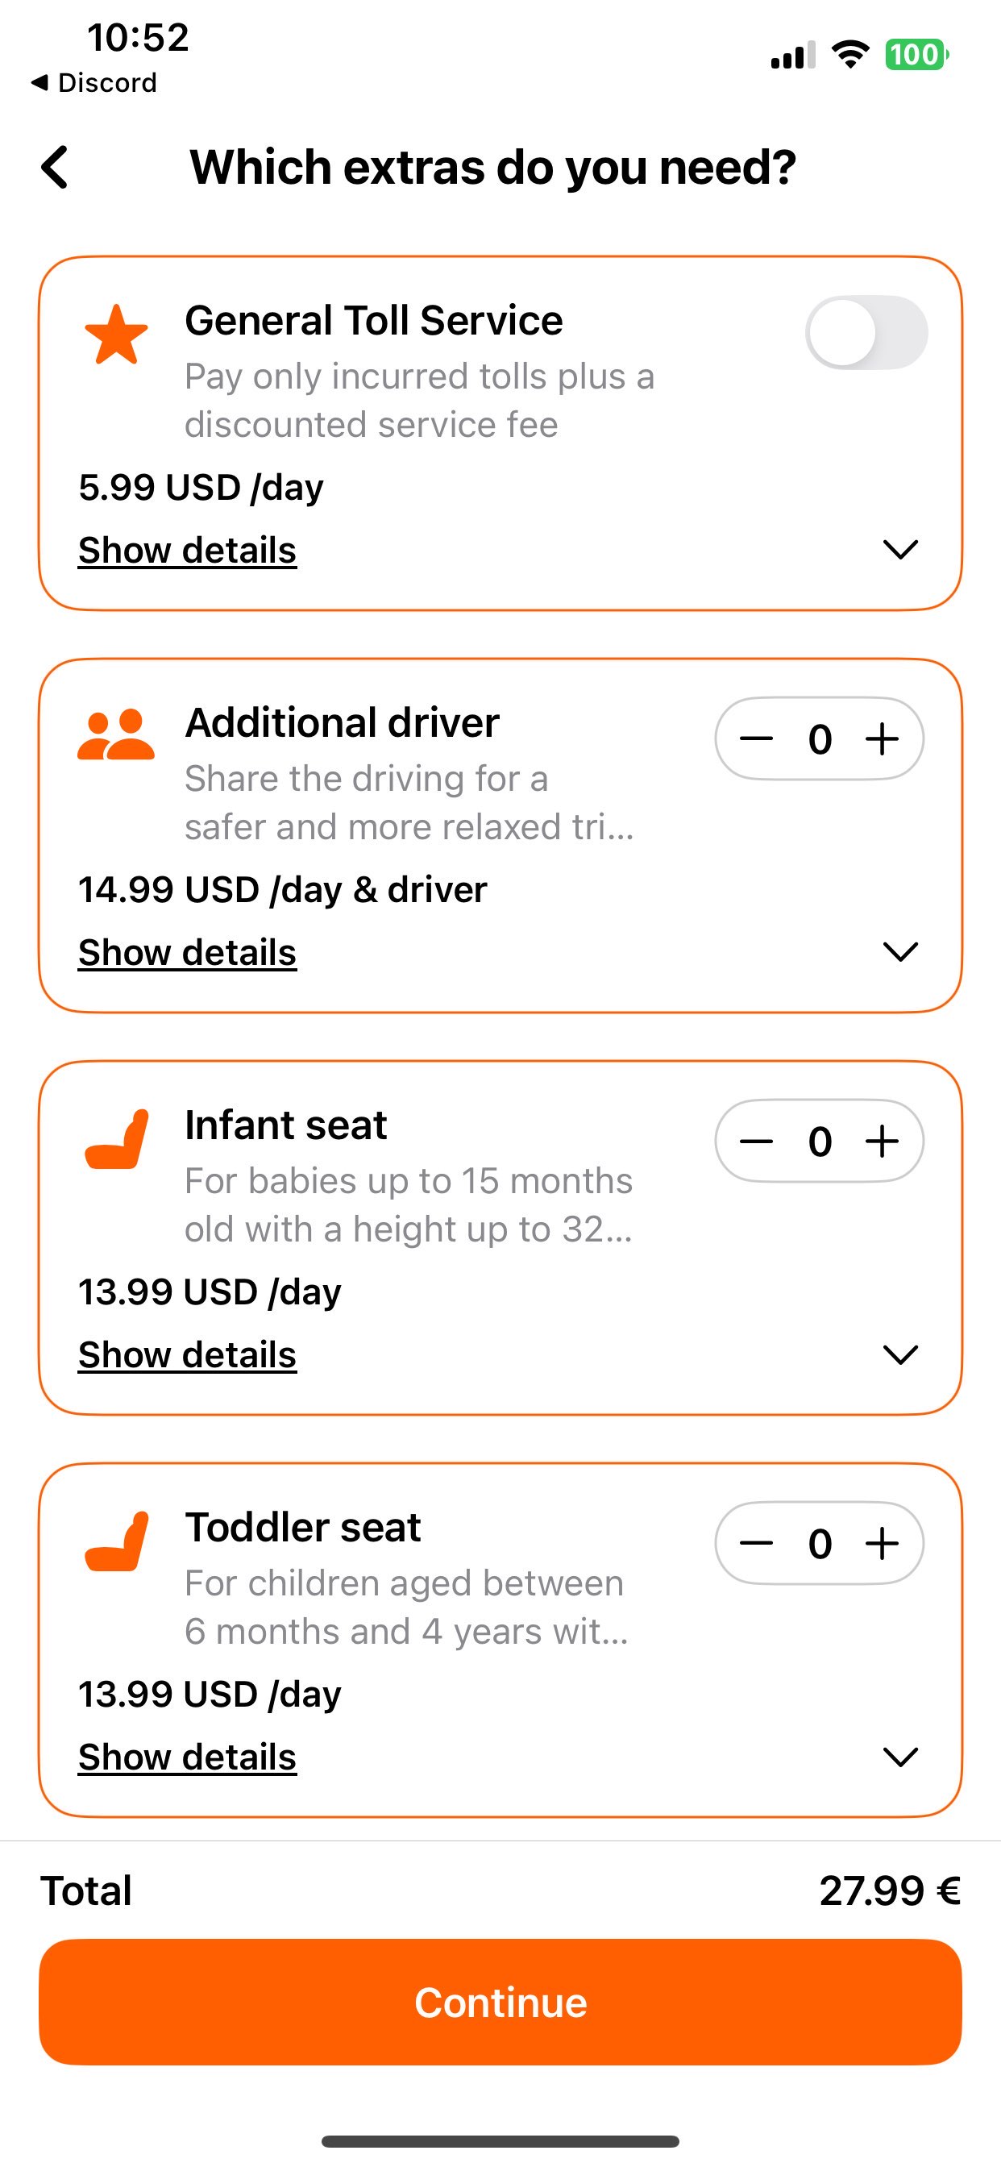
Task: Open Show details for General Toll Service
Action: (x=188, y=550)
